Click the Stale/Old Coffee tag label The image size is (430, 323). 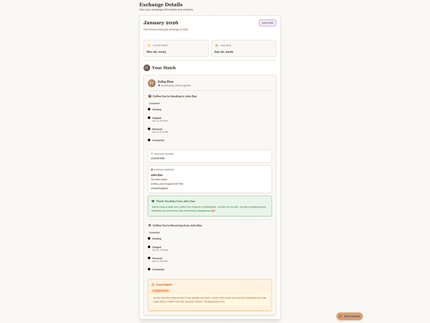(160, 291)
